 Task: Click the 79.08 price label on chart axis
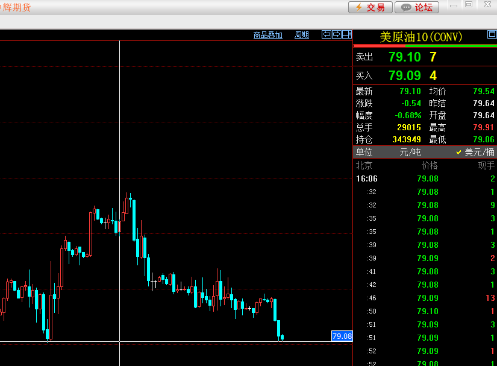coord(342,336)
